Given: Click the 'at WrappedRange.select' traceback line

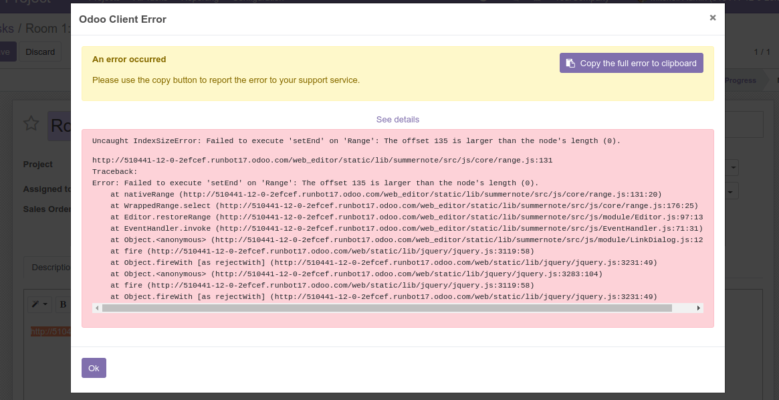Looking at the screenshot, I should [405, 206].
